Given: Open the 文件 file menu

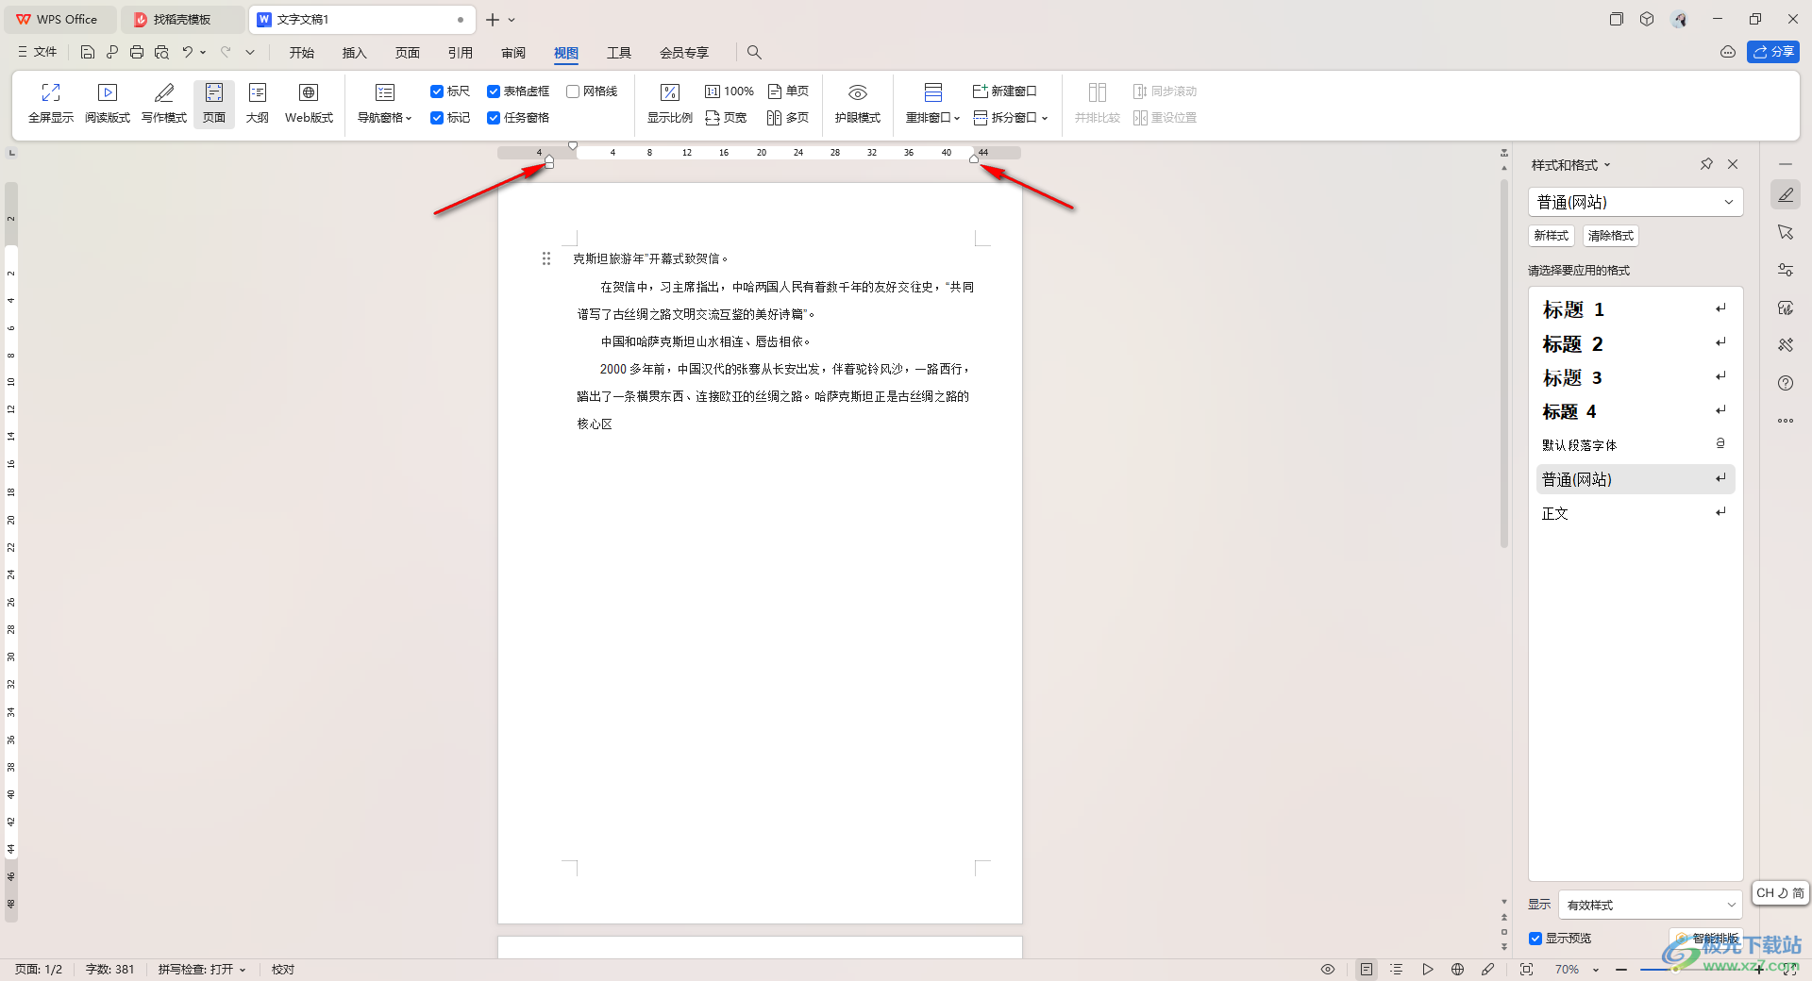Looking at the screenshot, I should click(38, 52).
